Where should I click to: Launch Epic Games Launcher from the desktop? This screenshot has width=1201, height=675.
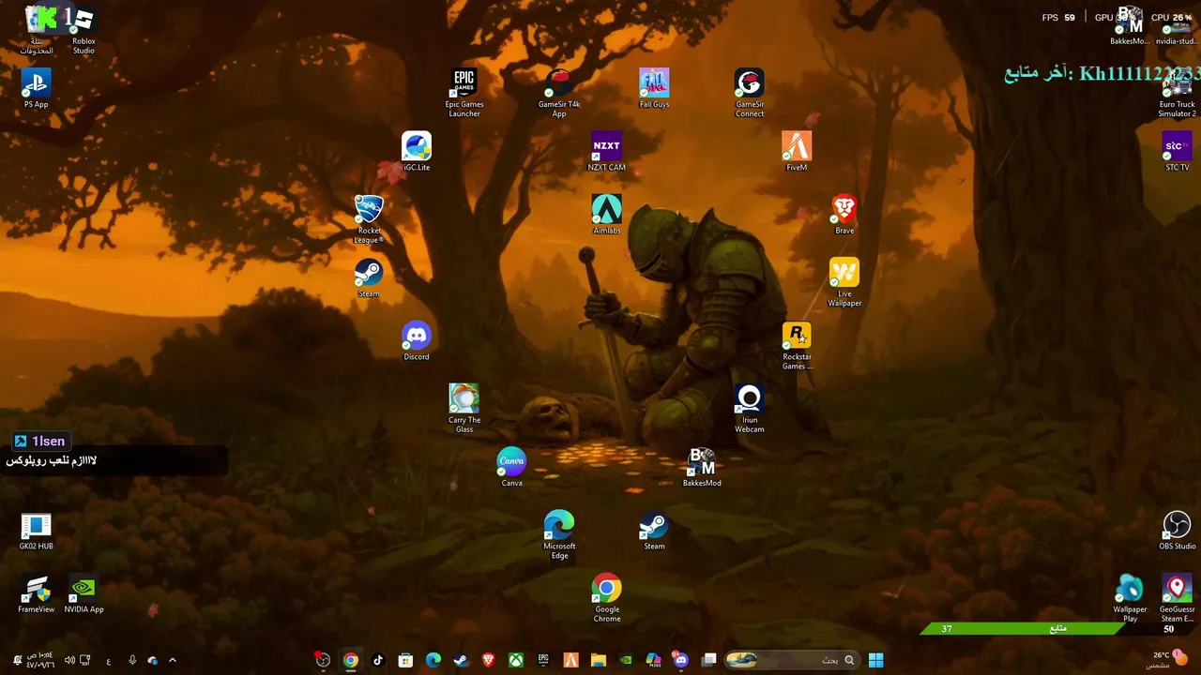(x=464, y=92)
